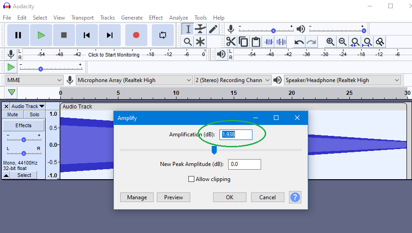Confirm amplification with OK

pos(230,197)
